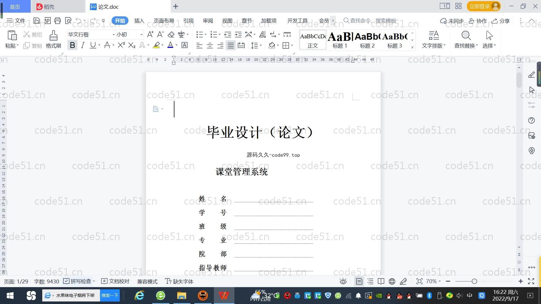Click the Sort icon

click(262, 34)
